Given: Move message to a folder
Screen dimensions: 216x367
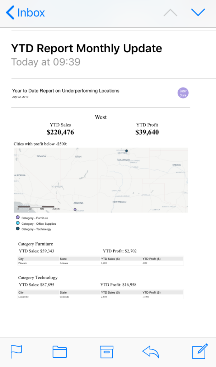Looking at the screenshot, I should (60, 351).
